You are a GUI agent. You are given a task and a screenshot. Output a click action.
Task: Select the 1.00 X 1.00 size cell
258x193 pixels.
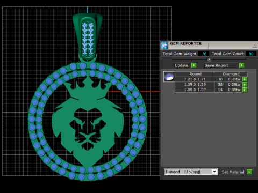coord(195,90)
